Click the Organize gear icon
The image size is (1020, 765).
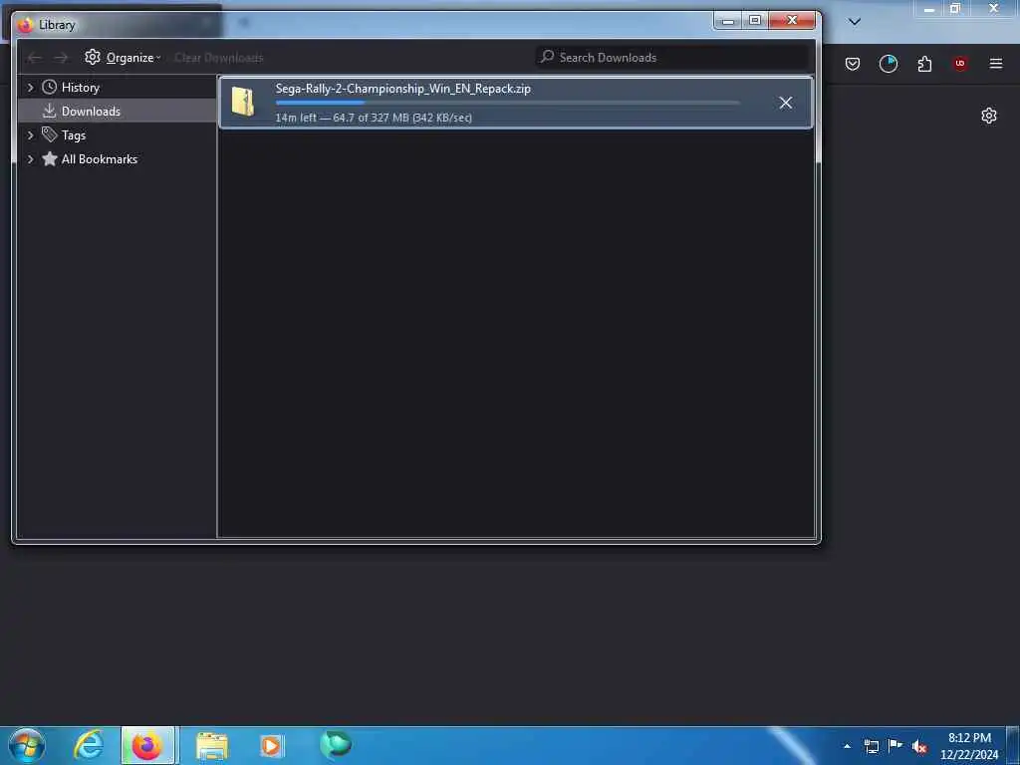tap(93, 57)
